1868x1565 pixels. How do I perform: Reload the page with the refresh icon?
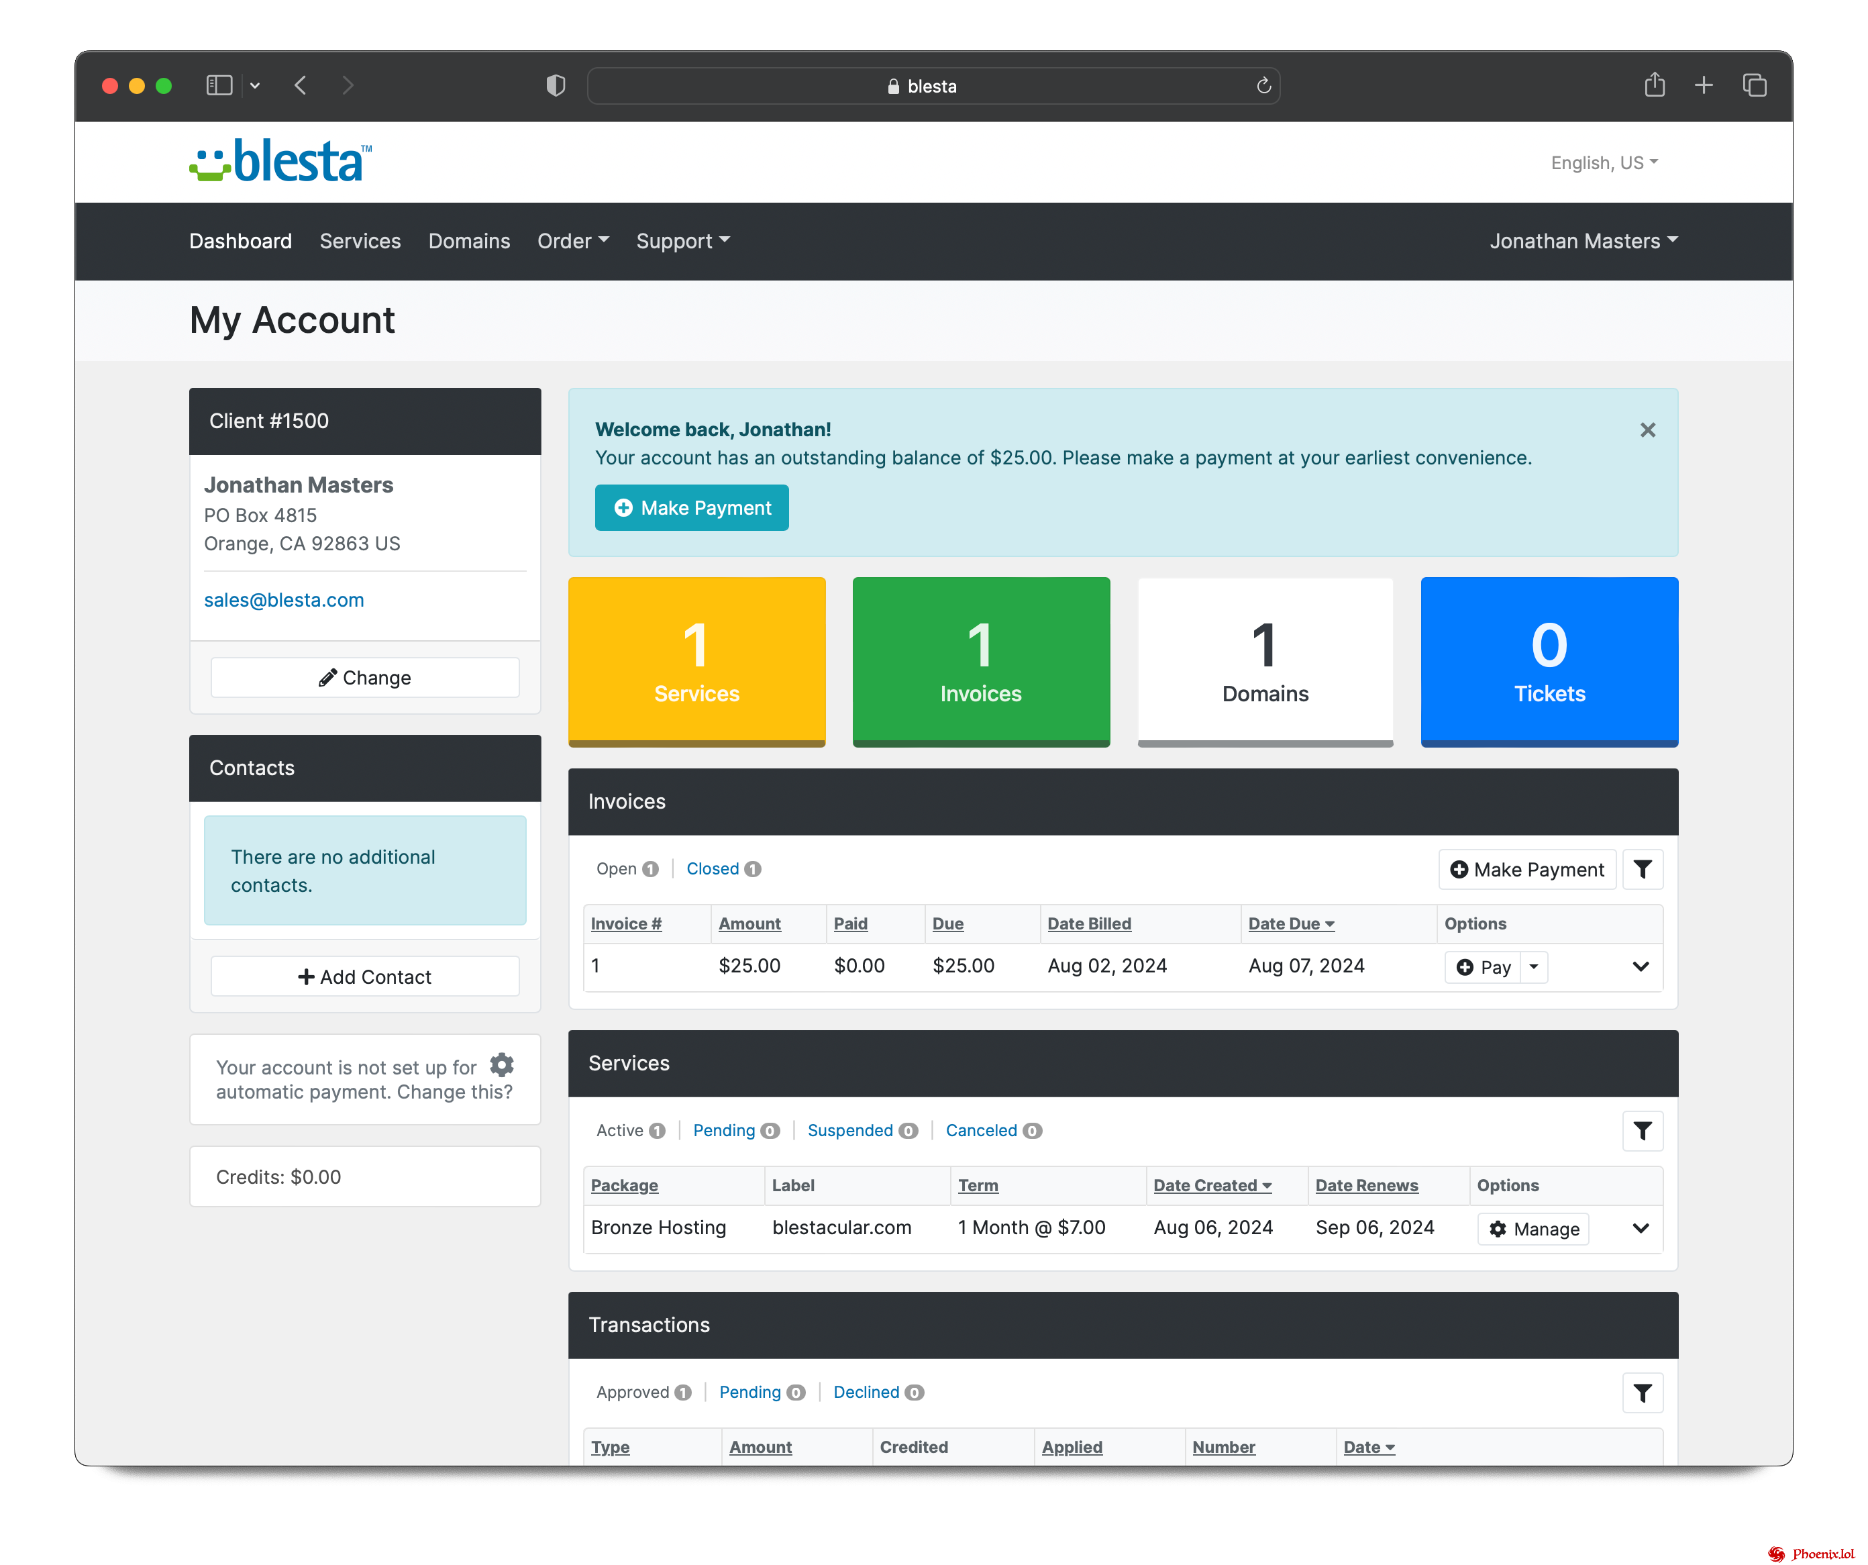point(1264,85)
